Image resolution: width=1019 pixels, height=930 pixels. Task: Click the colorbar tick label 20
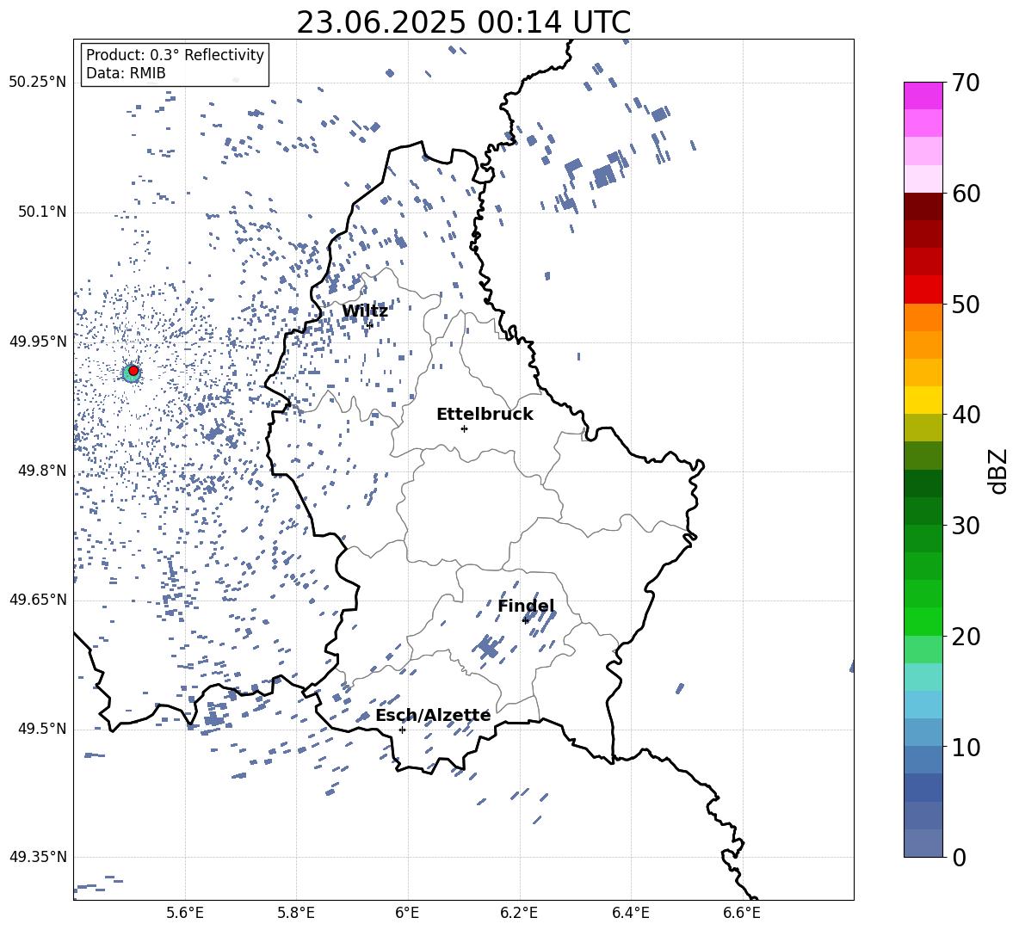[966, 637]
